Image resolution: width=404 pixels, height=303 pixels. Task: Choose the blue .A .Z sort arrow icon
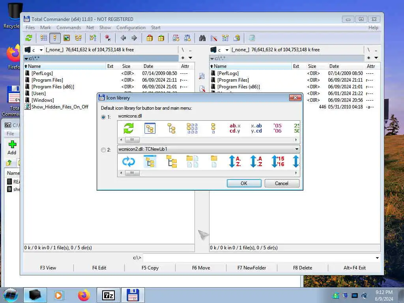point(256,161)
